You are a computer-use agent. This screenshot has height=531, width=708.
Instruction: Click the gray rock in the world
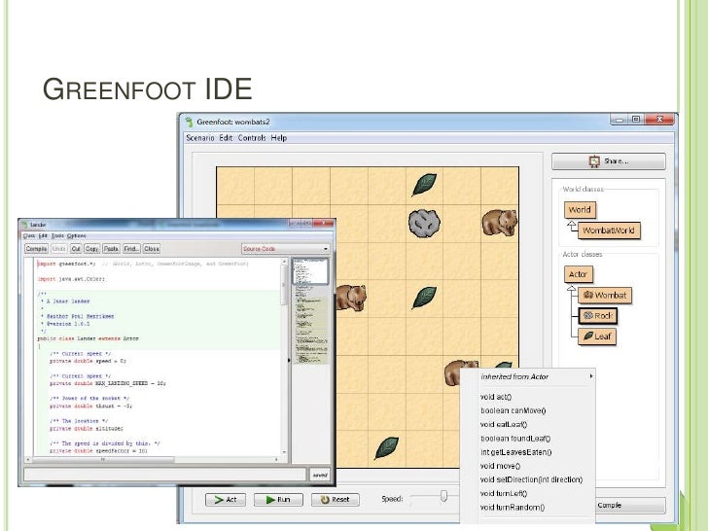pos(424,223)
